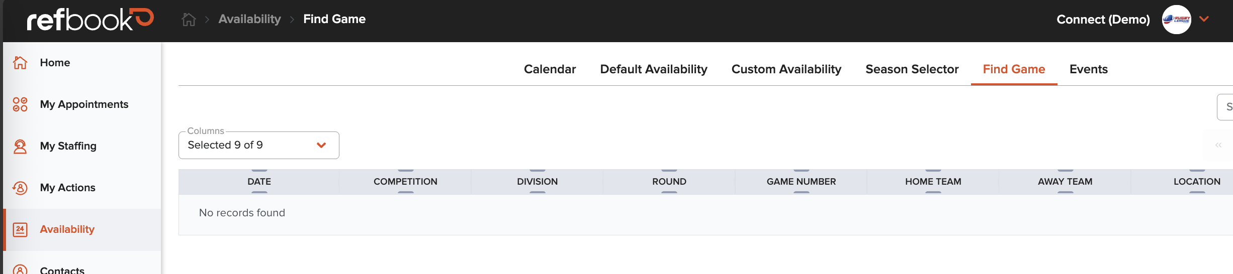Screen dimensions: 1233x274
Task: Sort by the DATE column header
Action: (259, 182)
